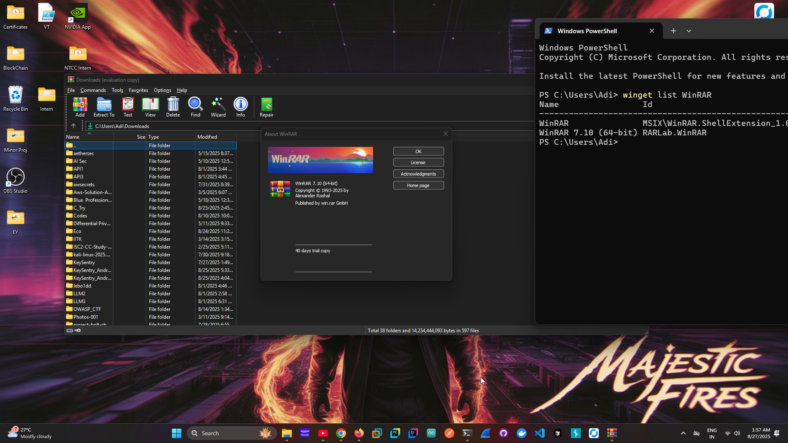
Task: Select the parent '..' folder row
Action: pyautogui.click(x=151, y=145)
